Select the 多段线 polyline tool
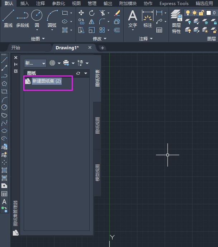 22,19
